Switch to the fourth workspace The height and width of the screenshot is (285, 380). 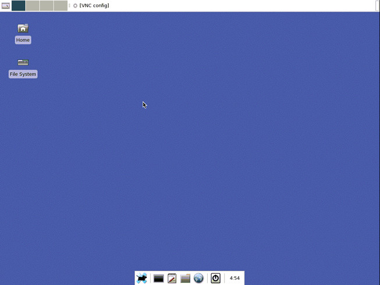pyautogui.click(x=61, y=6)
